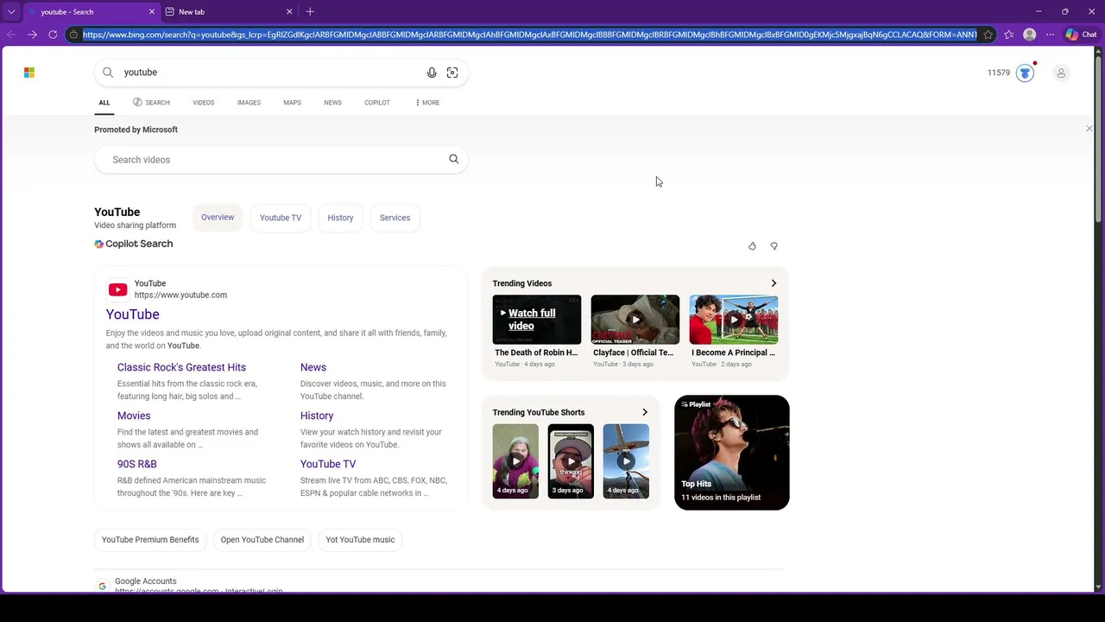Play the airplane YouTube Short thumbnail
This screenshot has width=1105, height=622.
pyautogui.click(x=626, y=461)
